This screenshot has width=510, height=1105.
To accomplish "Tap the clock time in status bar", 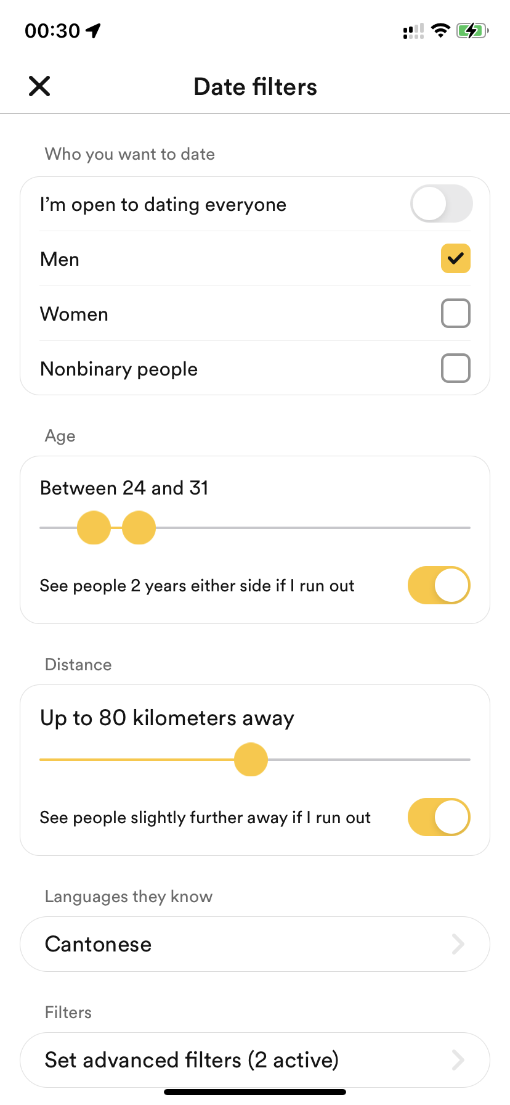I will coord(52,30).
